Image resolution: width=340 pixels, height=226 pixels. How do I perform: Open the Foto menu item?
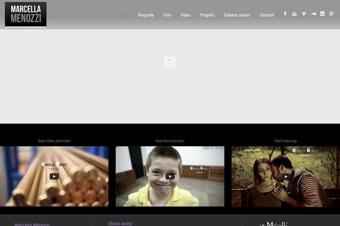point(167,15)
